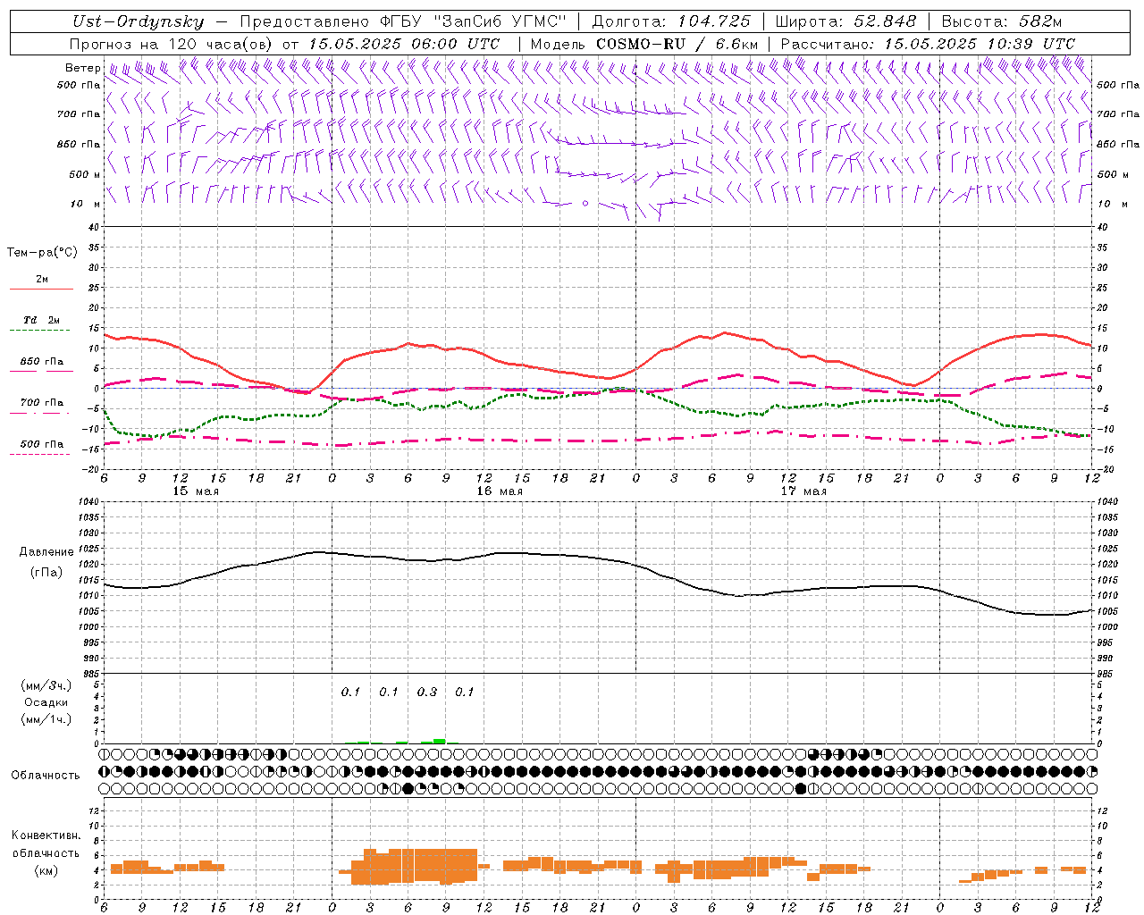The width and height of the screenshot is (1144, 915).
Task: Select the right-side 700 гПа wind level label
Action: [1118, 114]
